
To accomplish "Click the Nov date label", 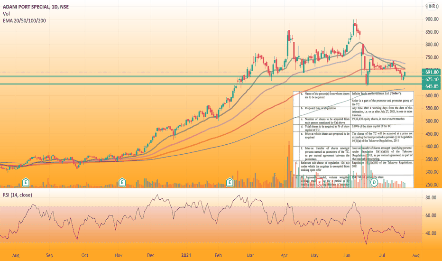I will [x=119, y=255].
